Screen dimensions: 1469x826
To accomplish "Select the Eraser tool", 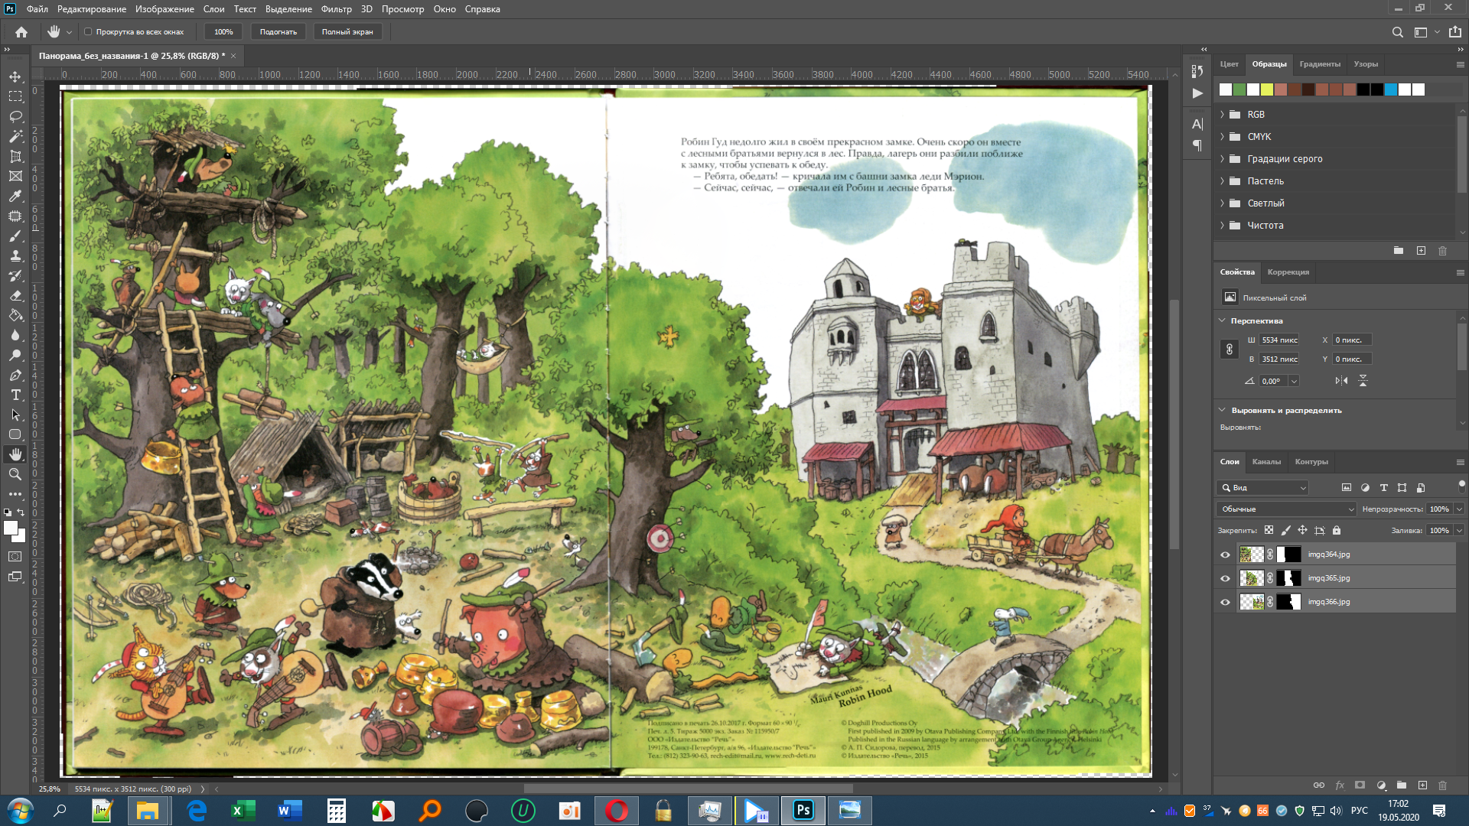I will pos(15,295).
